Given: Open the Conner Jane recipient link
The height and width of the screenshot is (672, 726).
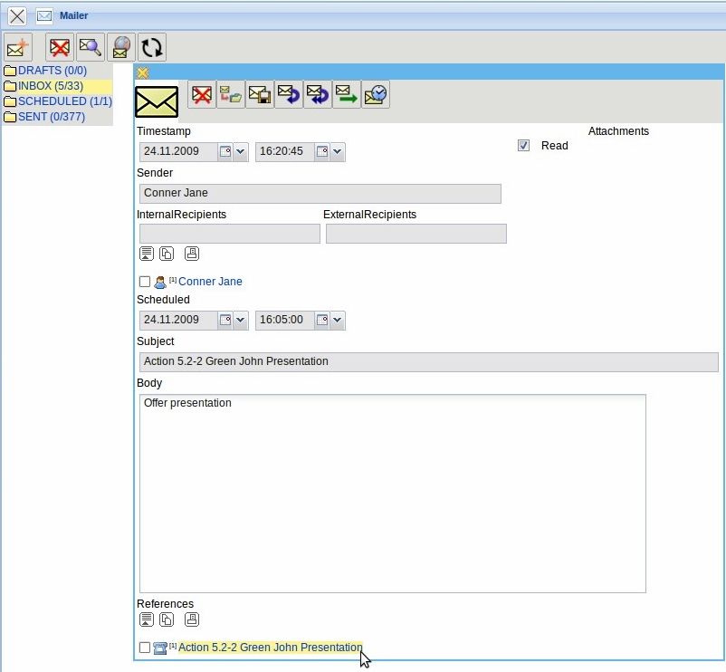Looking at the screenshot, I should (210, 282).
